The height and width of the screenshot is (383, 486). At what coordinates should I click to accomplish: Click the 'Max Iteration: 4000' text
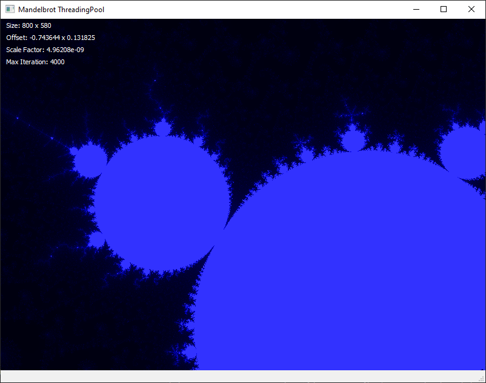pyautogui.click(x=35, y=62)
